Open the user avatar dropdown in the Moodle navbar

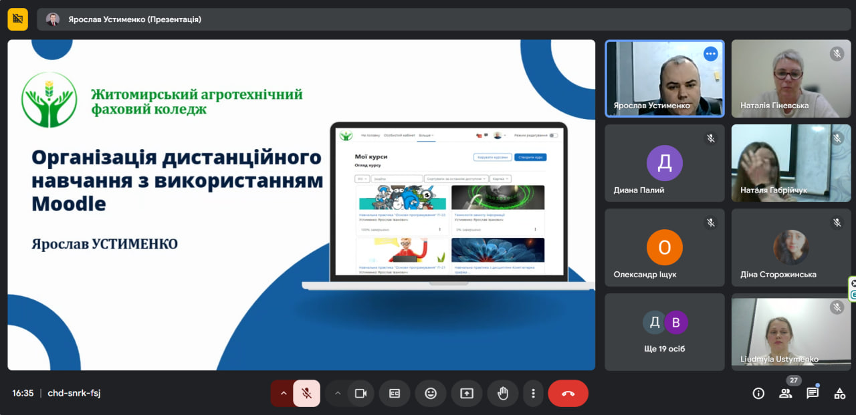500,136
